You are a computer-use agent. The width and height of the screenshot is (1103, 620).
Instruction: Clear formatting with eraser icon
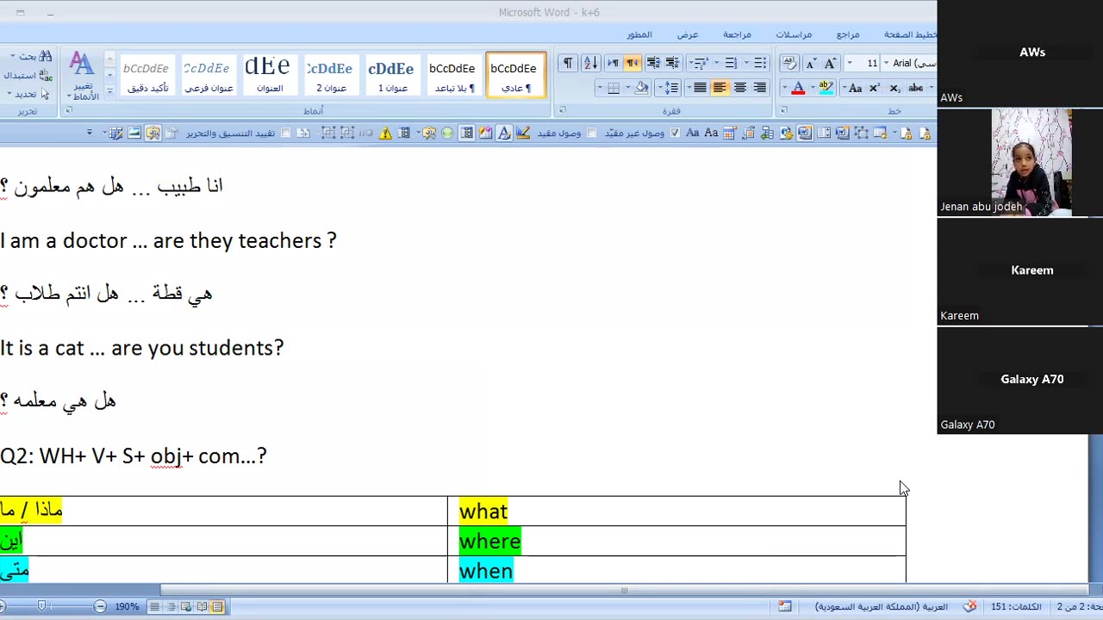point(789,63)
